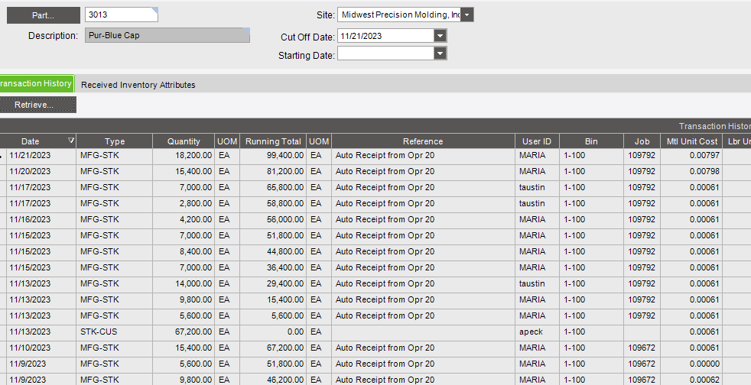Click the unit cost cell 0.00000
The height and width of the screenshot is (385, 751).
(692, 364)
